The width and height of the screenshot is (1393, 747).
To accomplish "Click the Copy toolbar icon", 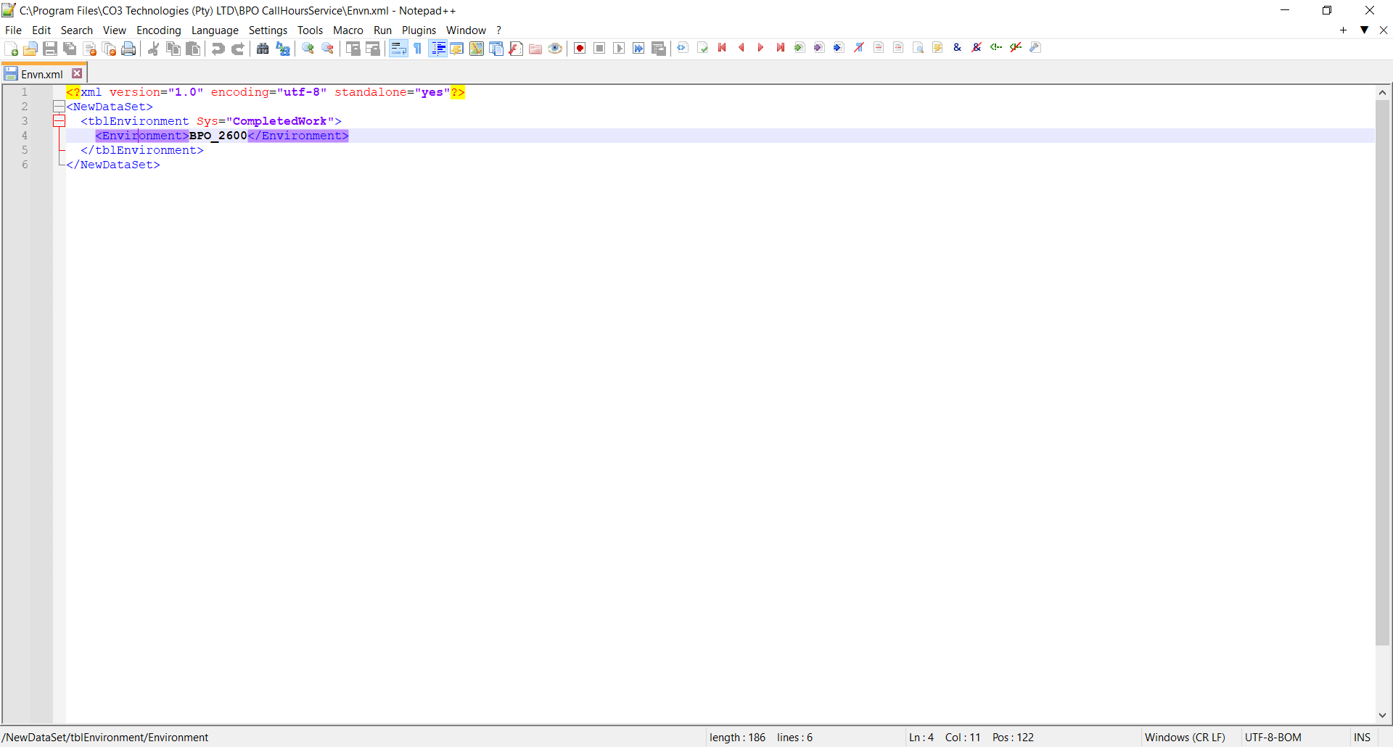I will pos(173,49).
